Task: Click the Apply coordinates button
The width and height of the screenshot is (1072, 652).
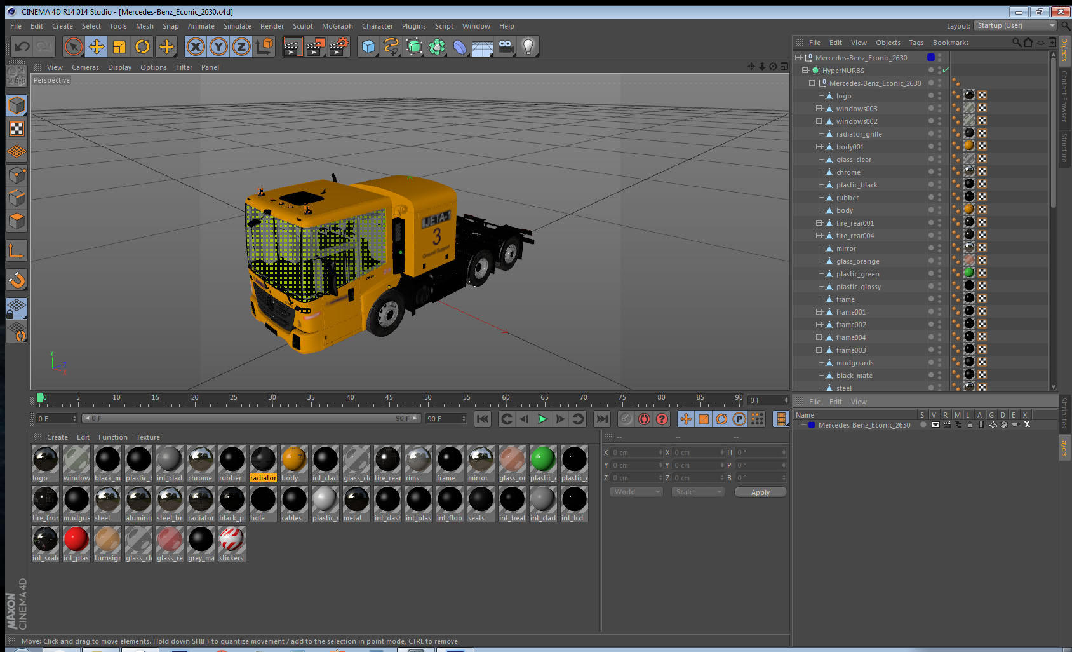Action: click(760, 492)
